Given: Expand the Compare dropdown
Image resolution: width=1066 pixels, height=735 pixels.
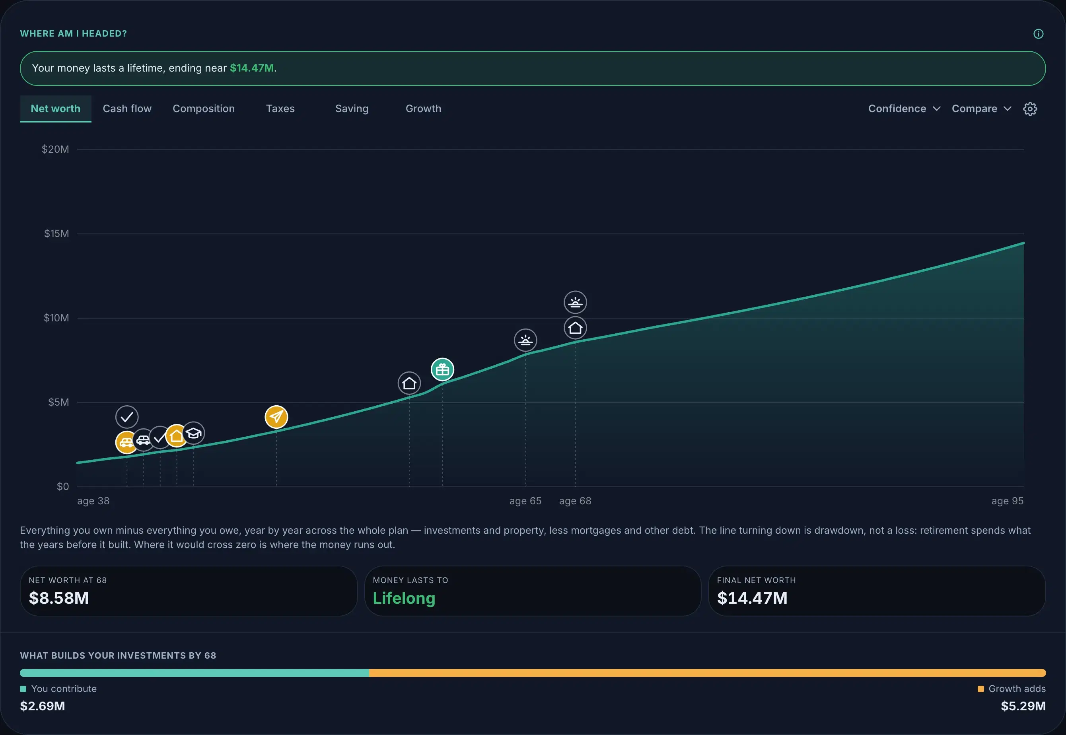Looking at the screenshot, I should [x=982, y=109].
